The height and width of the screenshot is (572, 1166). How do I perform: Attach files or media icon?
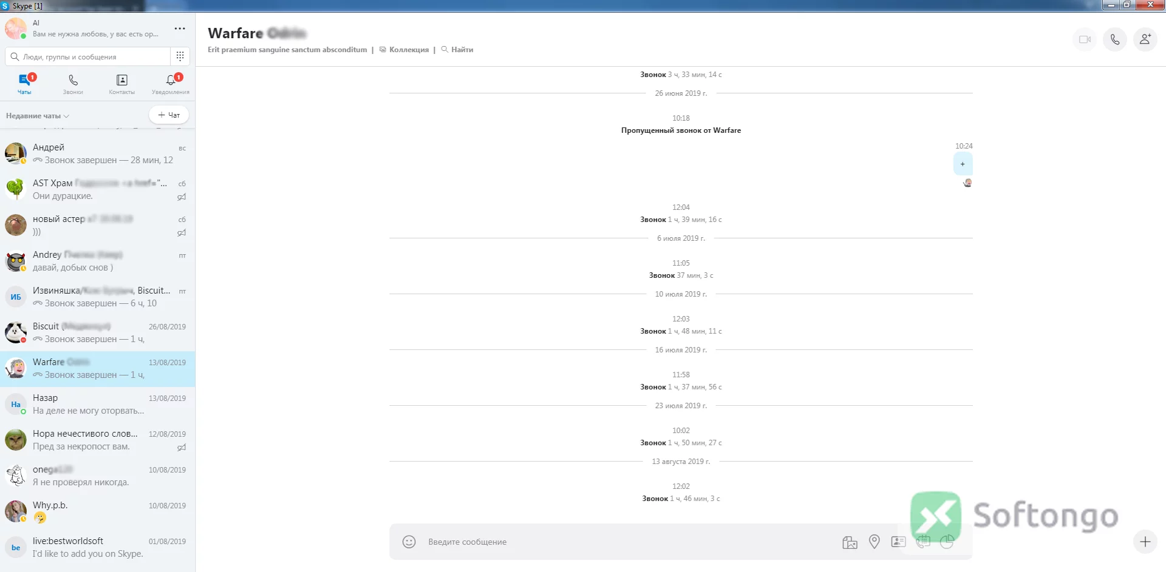[850, 542]
